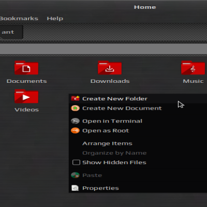Select Create New Folder menu text
Viewport: 207px width, 207px height.
115,99
